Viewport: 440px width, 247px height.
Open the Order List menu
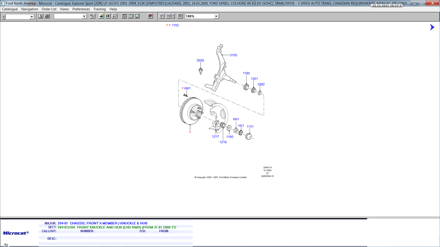49,9
